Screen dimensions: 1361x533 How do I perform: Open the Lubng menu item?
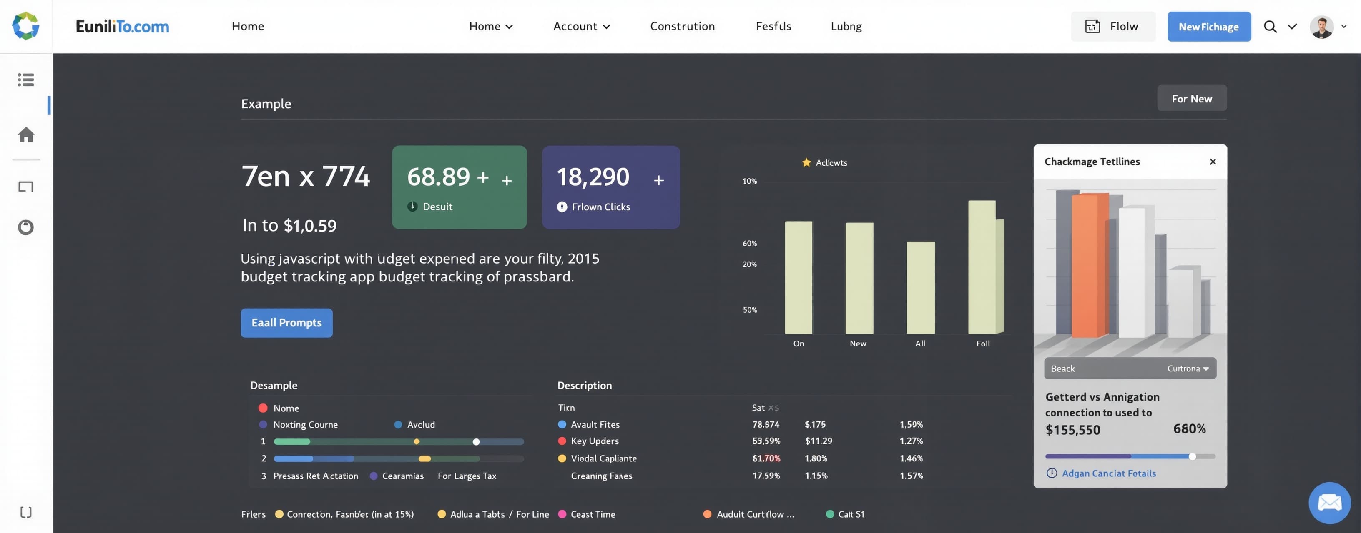coord(846,26)
